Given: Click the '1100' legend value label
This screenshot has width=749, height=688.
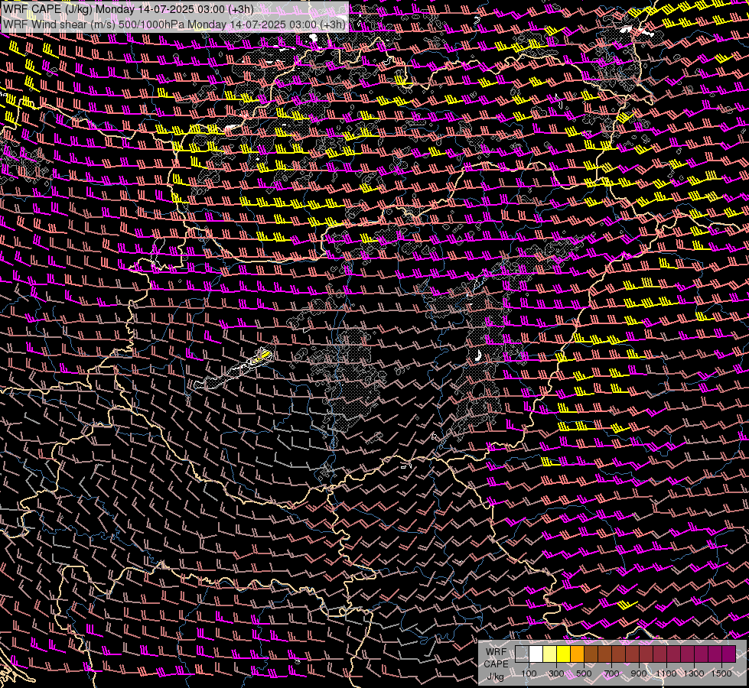Looking at the screenshot, I should coord(666,673).
